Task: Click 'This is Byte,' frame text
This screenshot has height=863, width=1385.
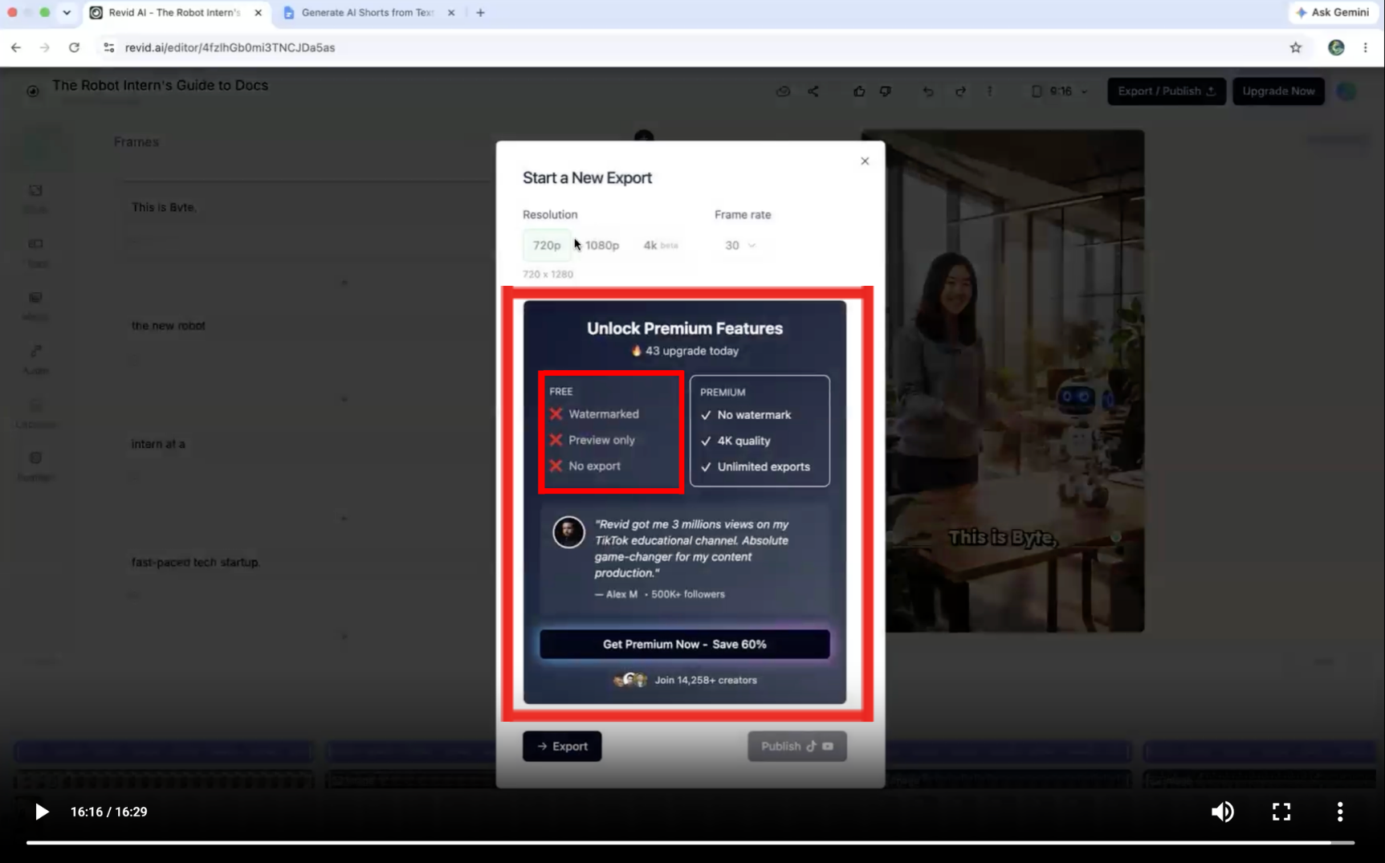Action: pyautogui.click(x=164, y=208)
